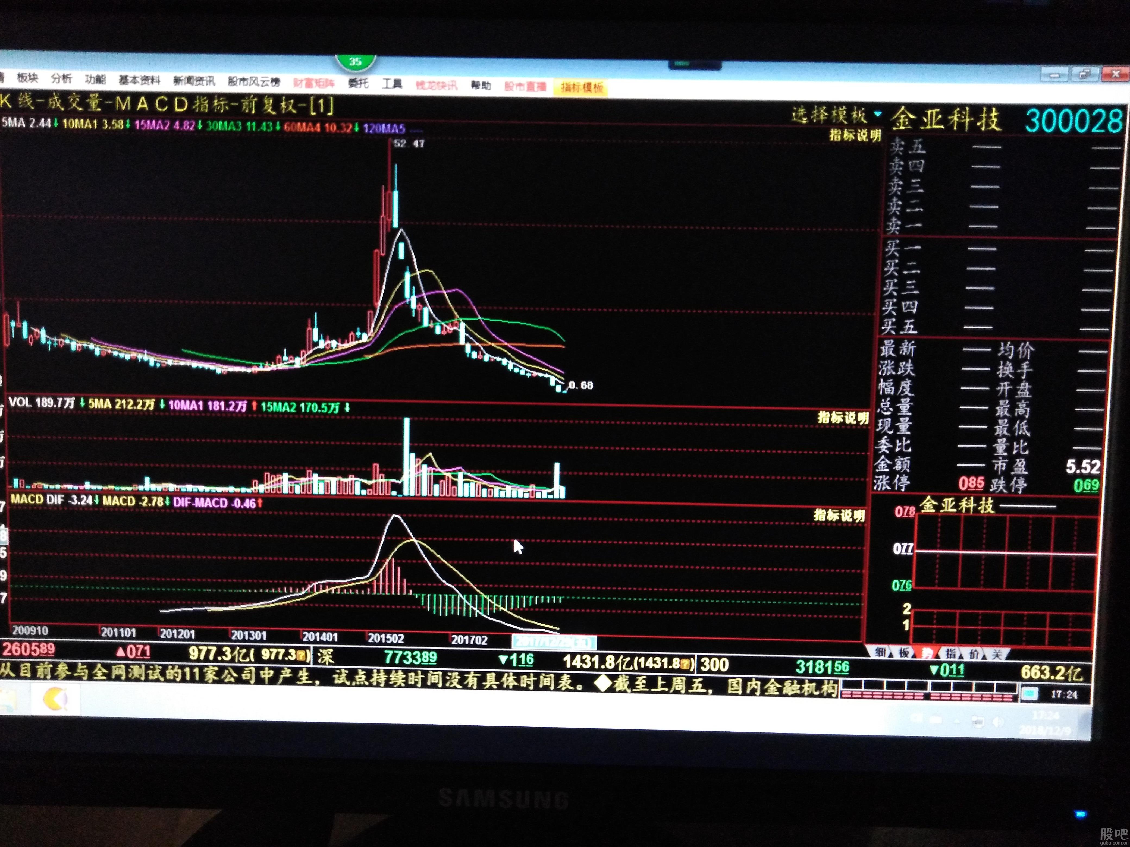Click the 市盈 5.52 value
Image resolution: width=1130 pixels, height=847 pixels.
(1082, 467)
